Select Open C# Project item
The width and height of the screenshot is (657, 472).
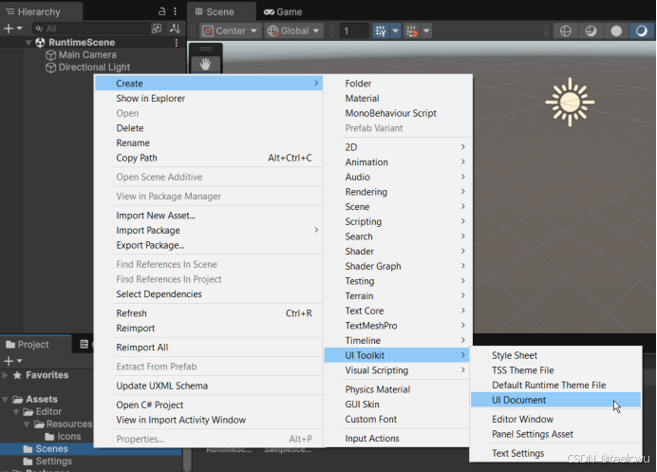point(209,405)
